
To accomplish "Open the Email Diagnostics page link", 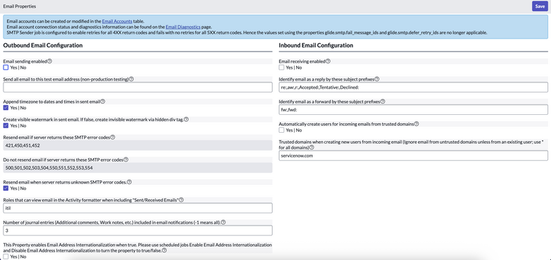I will tap(183, 27).
